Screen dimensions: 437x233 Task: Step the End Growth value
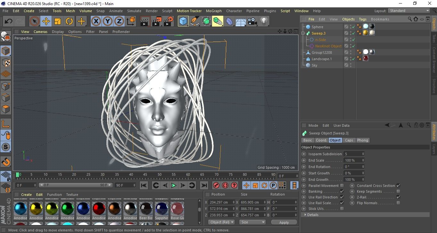pos(363,180)
